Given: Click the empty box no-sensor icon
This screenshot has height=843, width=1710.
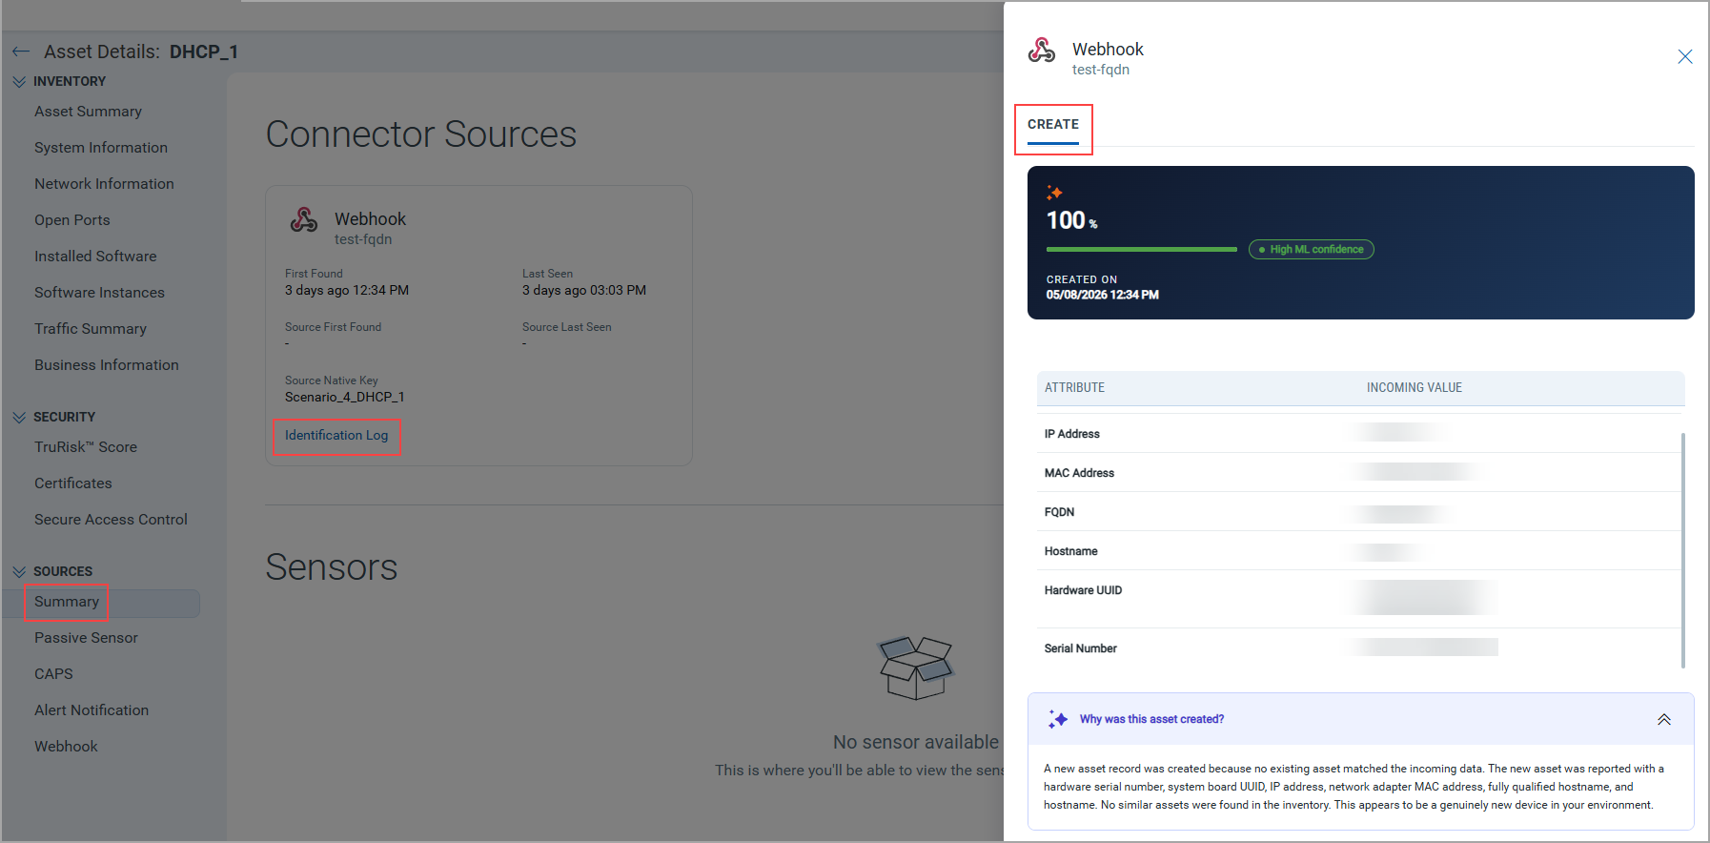Looking at the screenshot, I should pos(915,668).
